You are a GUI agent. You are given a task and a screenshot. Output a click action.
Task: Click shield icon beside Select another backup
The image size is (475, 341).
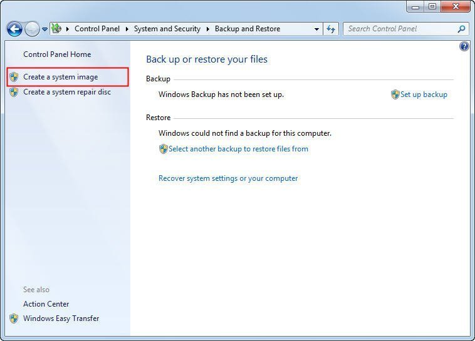coord(164,149)
